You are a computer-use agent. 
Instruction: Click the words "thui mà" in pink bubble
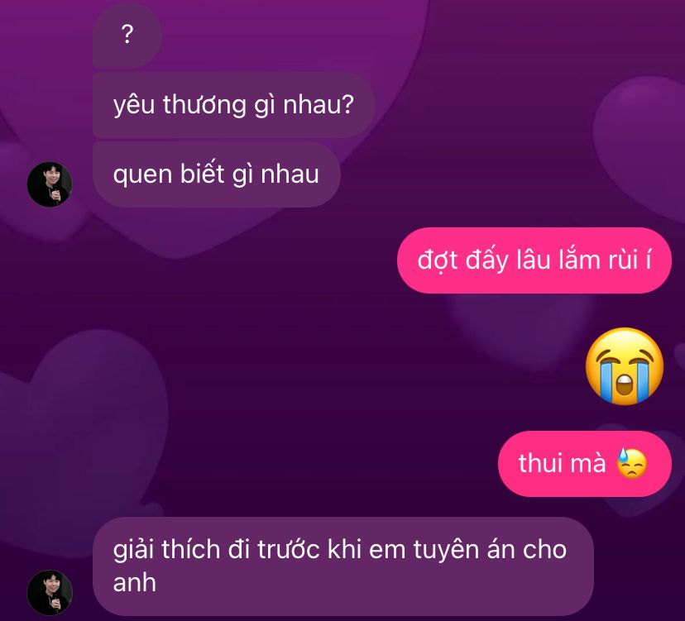pos(562,463)
